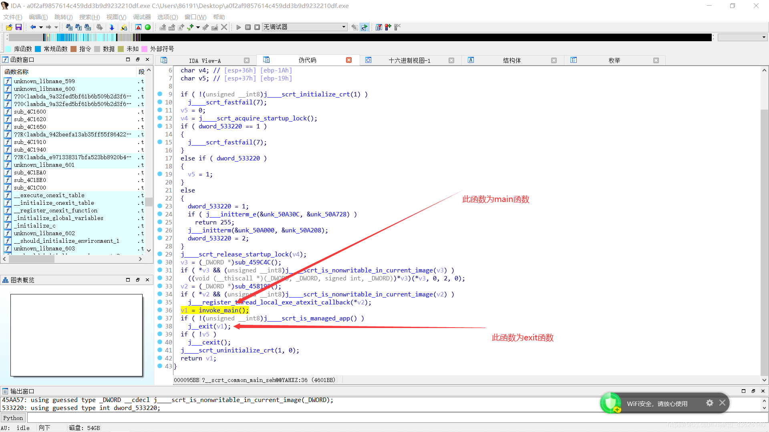Click sub_459C4C call on line 30

point(252,262)
